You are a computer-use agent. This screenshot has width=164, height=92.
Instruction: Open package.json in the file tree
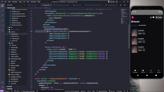pos(14,79)
